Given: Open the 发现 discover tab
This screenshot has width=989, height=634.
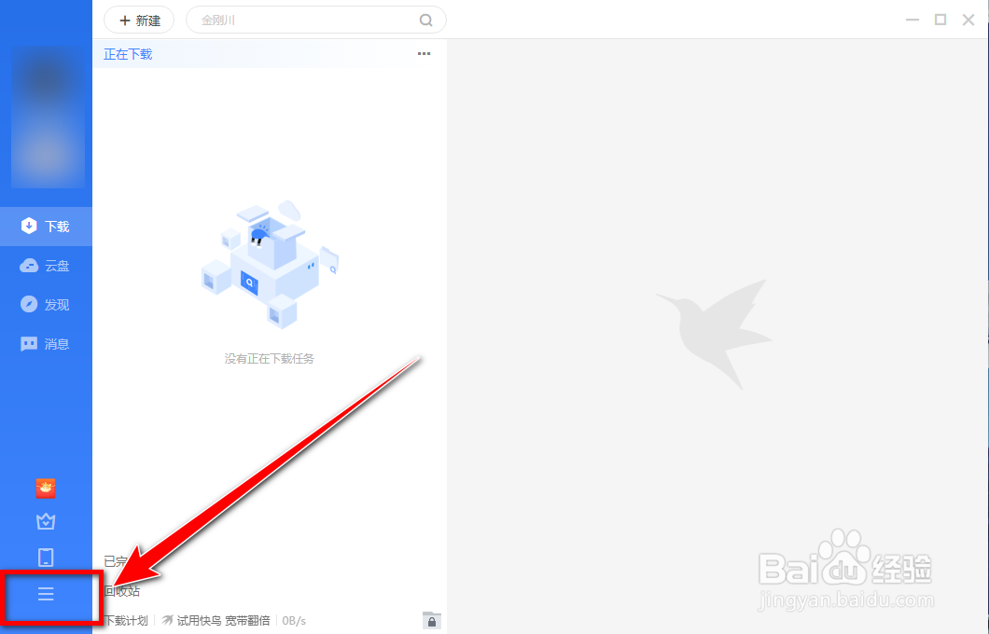Looking at the screenshot, I should tap(46, 305).
